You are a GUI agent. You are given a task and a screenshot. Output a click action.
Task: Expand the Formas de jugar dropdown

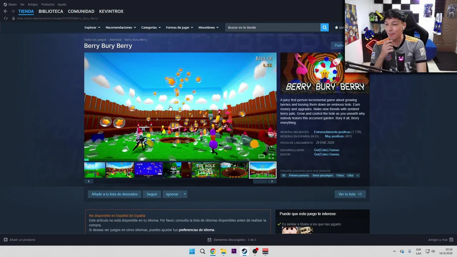pyautogui.click(x=179, y=27)
